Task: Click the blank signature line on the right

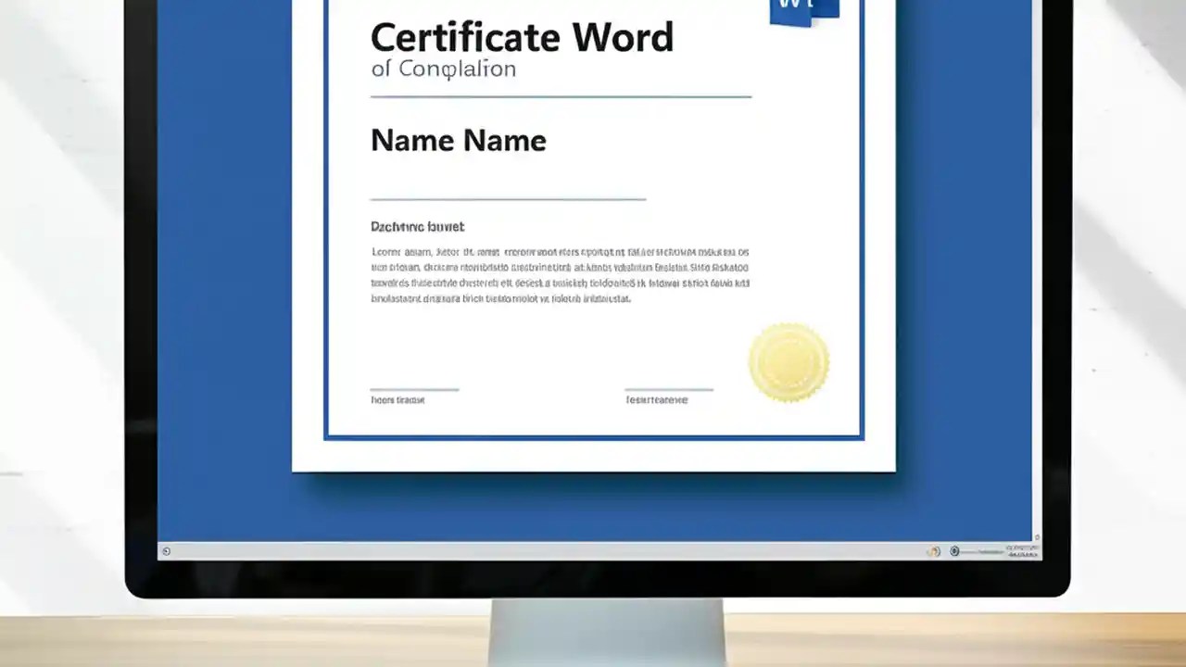Action: [x=669, y=391]
